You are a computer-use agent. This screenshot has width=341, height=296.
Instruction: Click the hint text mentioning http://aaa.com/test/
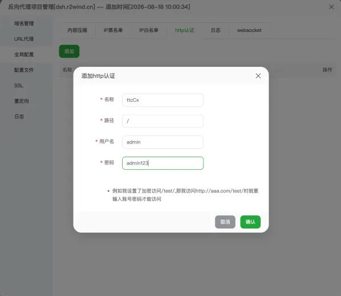pos(185,195)
